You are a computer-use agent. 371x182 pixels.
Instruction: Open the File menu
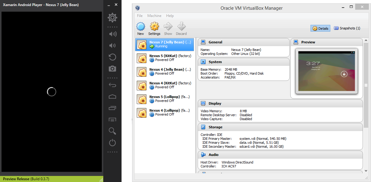(x=140, y=16)
